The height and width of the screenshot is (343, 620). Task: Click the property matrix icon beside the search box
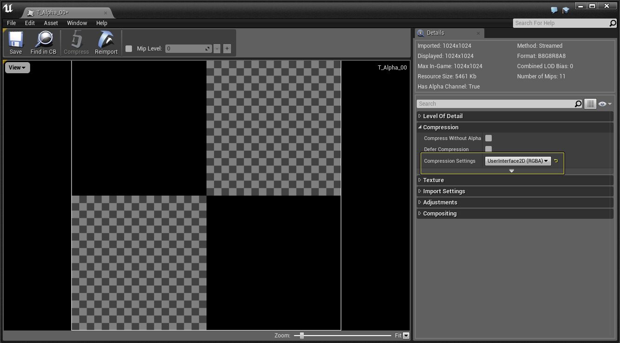pyautogui.click(x=590, y=103)
